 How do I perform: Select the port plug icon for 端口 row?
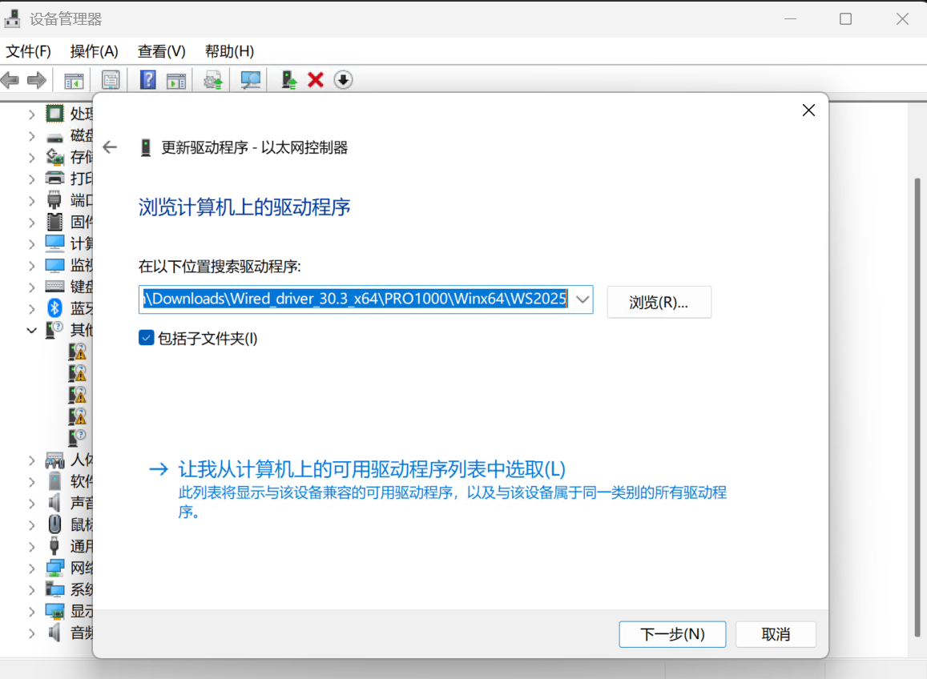click(54, 200)
